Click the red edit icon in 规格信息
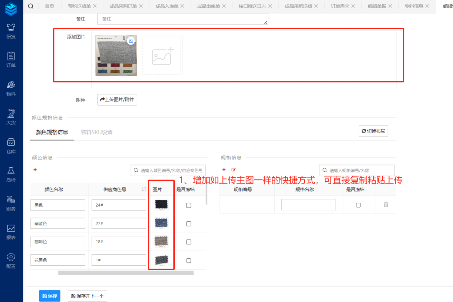Screen dimensions: 453x302 (x=233, y=170)
